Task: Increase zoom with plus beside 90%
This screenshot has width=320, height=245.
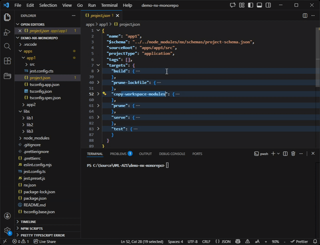Action: [x=266, y=242]
